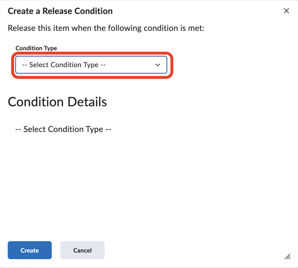Click the 'Release this item when' instruction text
The height and width of the screenshot is (268, 298).
click(x=107, y=28)
